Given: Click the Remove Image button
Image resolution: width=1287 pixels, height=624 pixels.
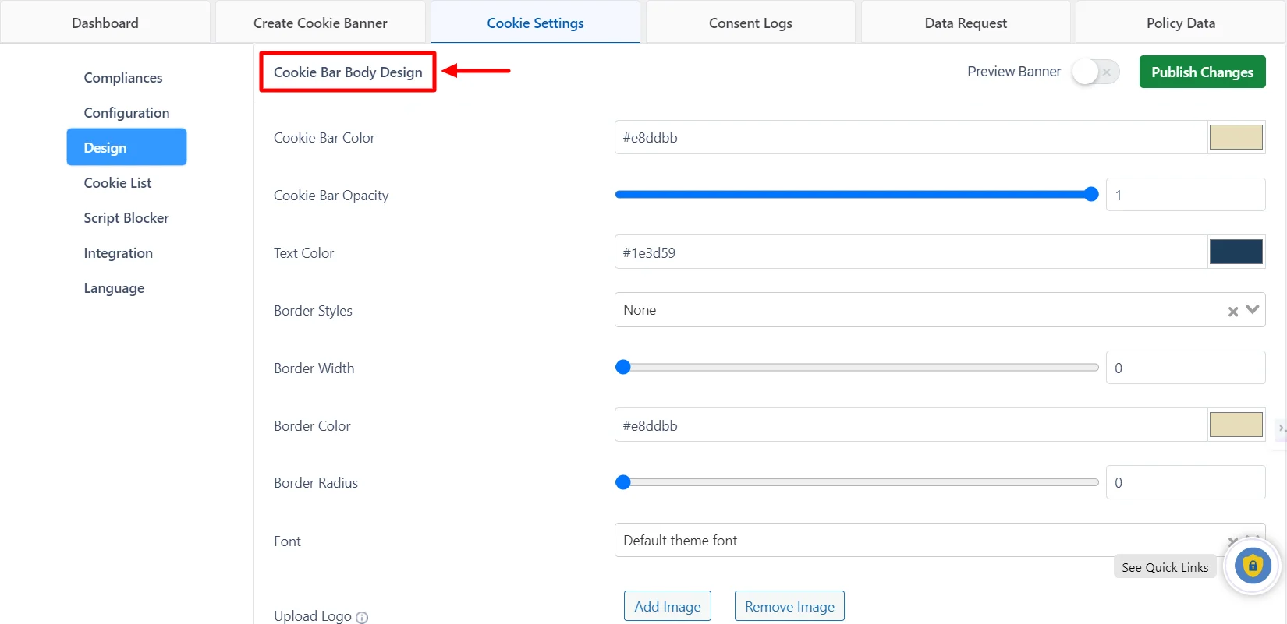Looking at the screenshot, I should click(x=789, y=606).
